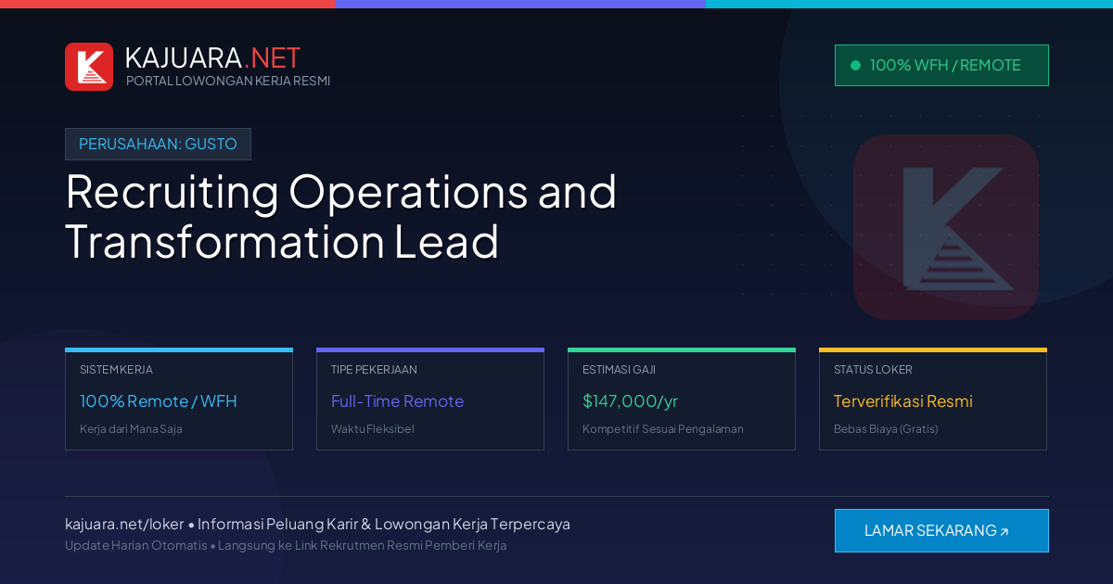Click the TIPE PEKERJAAN card label
The image size is (1113, 584).
pyautogui.click(x=374, y=370)
